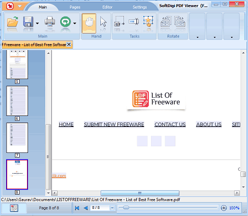Click the zoom slider handle

(126, 208)
